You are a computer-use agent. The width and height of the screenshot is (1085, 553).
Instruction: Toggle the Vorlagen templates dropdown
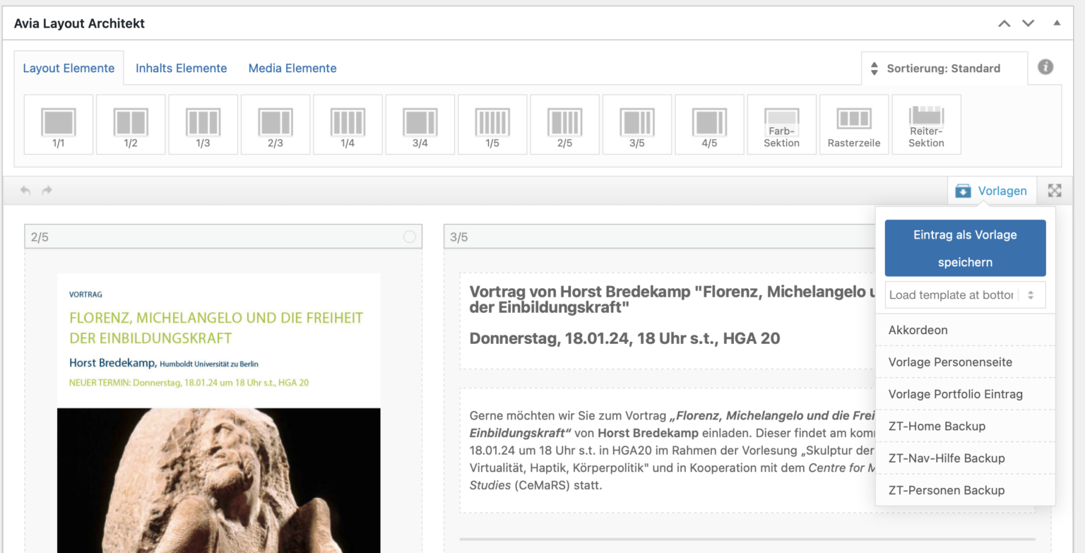992,191
